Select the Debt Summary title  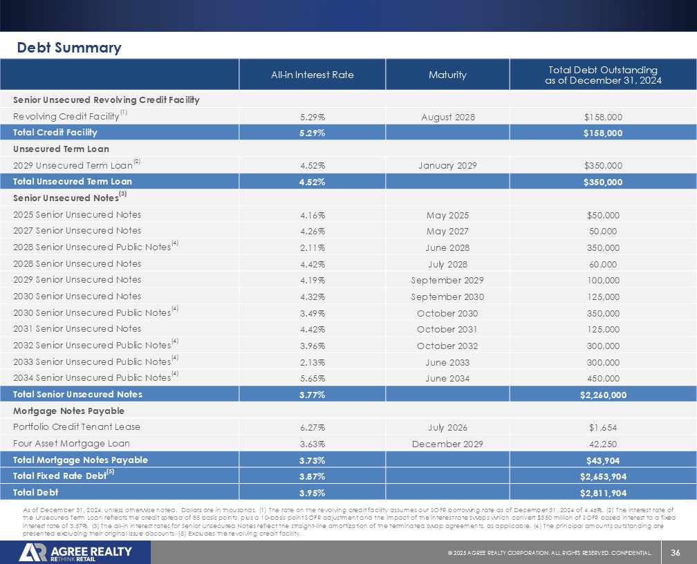click(x=69, y=48)
